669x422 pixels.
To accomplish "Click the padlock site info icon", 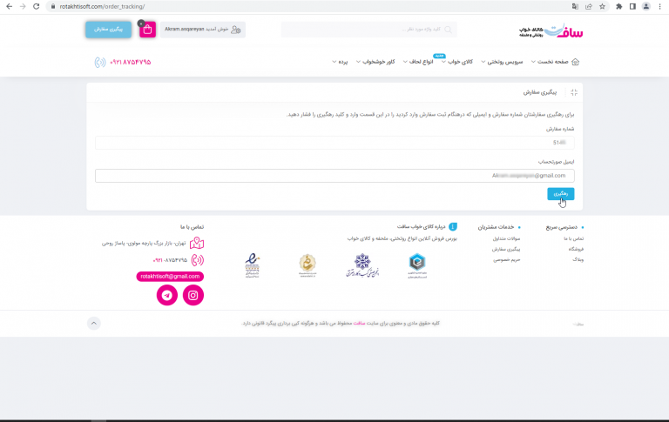I will [53, 6].
